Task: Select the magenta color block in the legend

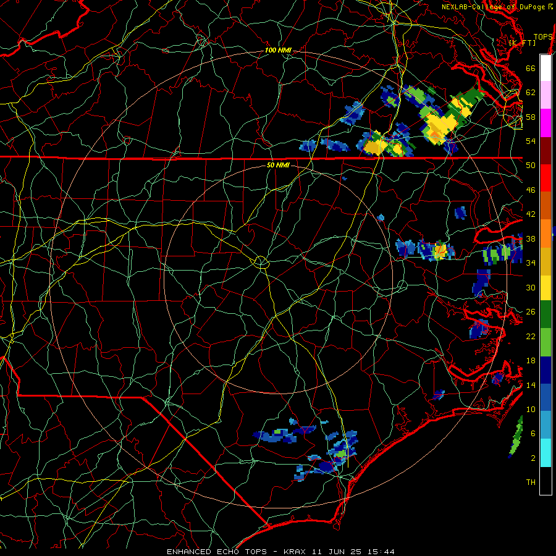Action: (x=545, y=123)
